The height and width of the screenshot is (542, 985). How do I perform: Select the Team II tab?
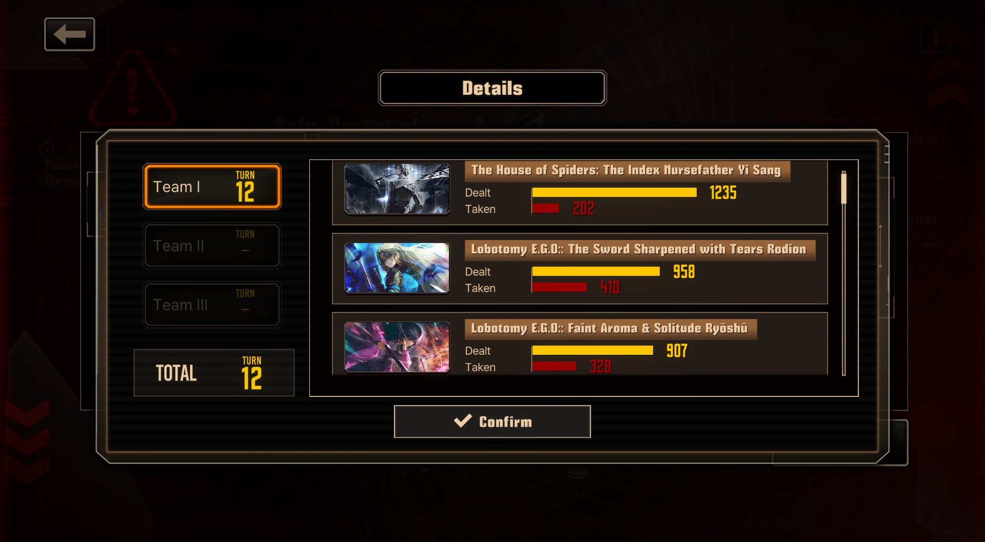pos(212,246)
